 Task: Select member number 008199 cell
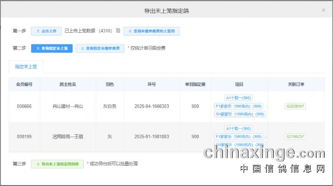(25, 137)
